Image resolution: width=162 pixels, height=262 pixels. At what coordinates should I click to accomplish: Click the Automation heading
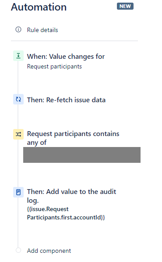point(39,7)
